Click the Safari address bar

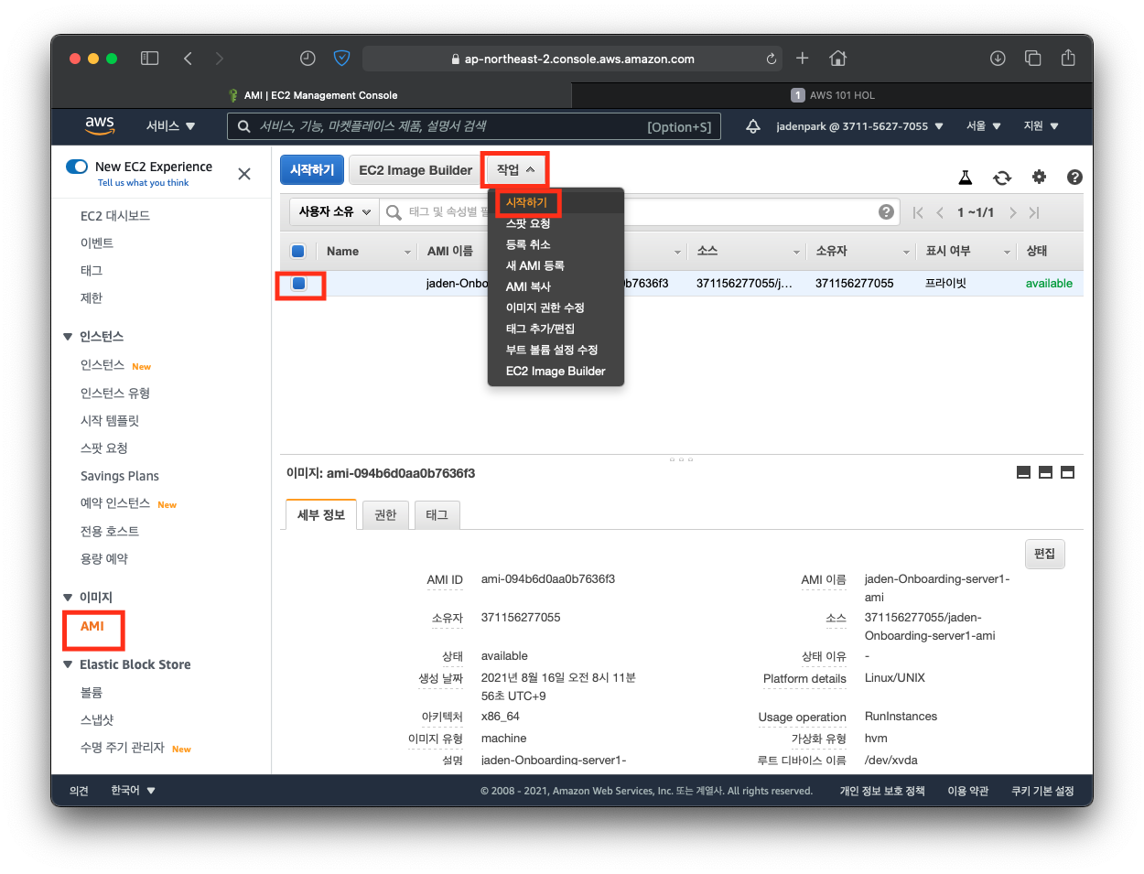573,59
